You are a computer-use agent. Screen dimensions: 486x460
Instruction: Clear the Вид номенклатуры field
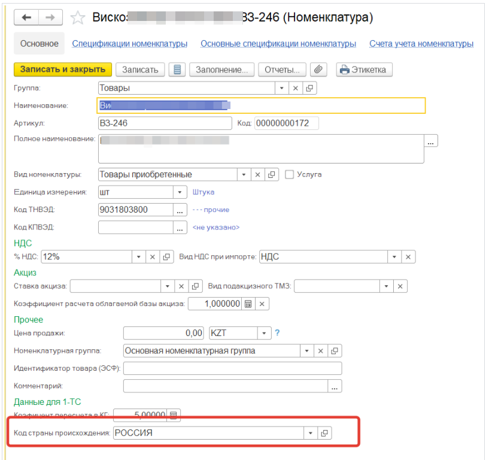(x=257, y=175)
